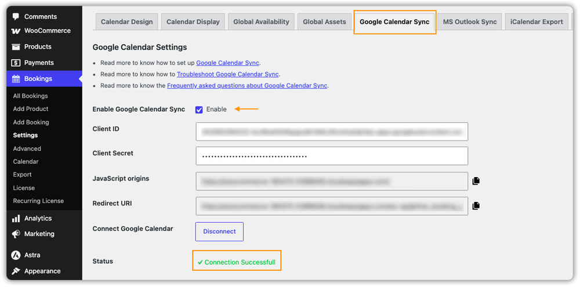Open Add Booking submenu item
The image size is (580, 287).
(x=31, y=122)
